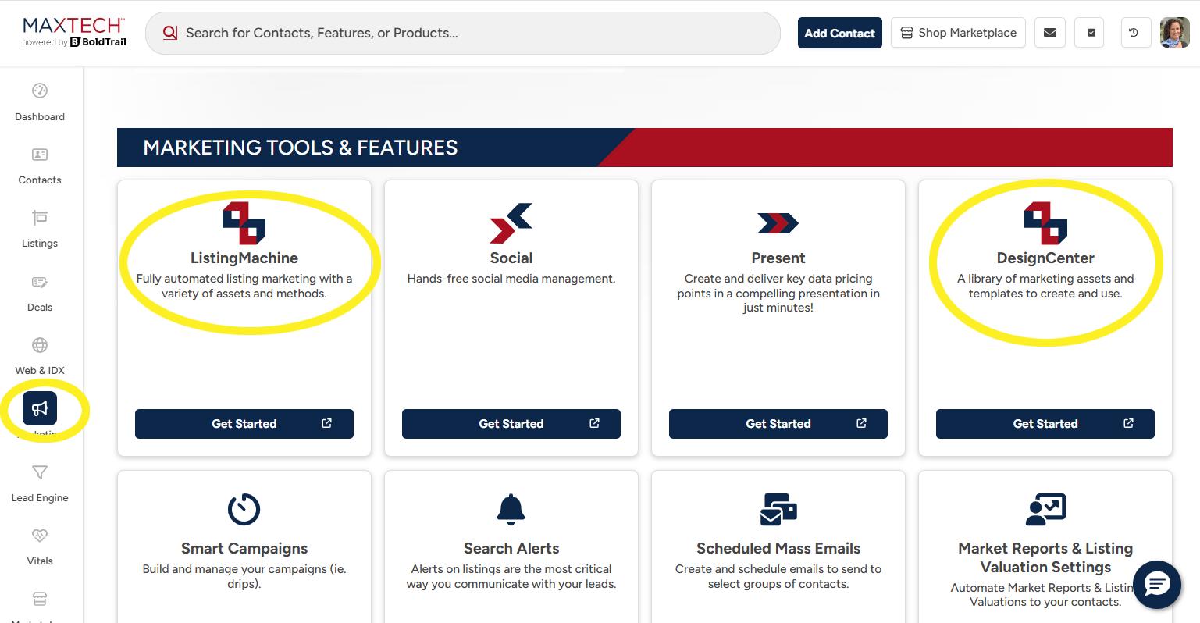
Task: Click the search magnifier icon
Action: (169, 33)
